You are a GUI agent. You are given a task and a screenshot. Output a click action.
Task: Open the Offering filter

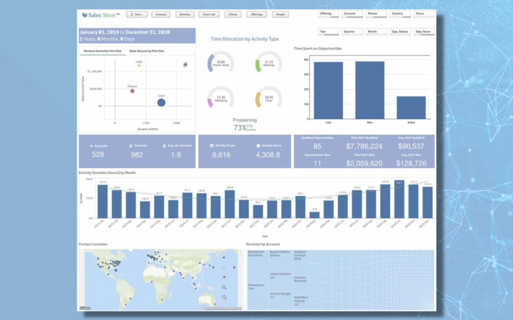pos(329,14)
